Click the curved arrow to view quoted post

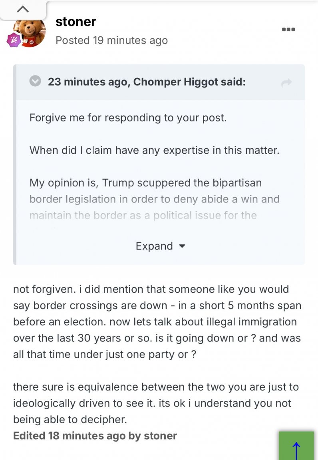286,83
